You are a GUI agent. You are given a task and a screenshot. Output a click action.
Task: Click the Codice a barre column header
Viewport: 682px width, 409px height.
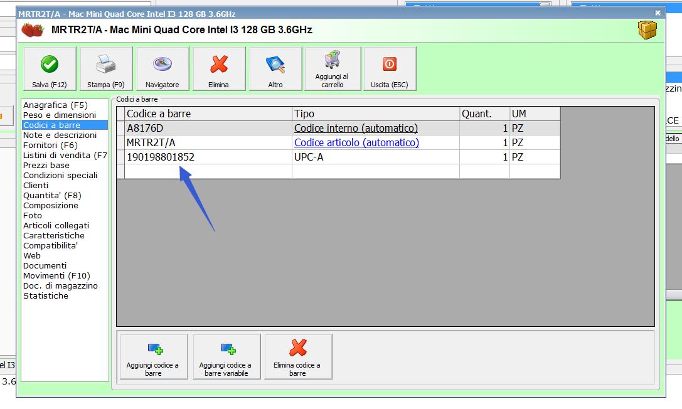click(208, 114)
